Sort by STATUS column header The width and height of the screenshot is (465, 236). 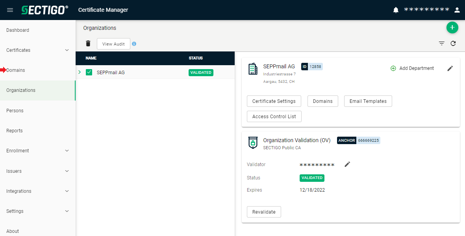tap(196, 58)
